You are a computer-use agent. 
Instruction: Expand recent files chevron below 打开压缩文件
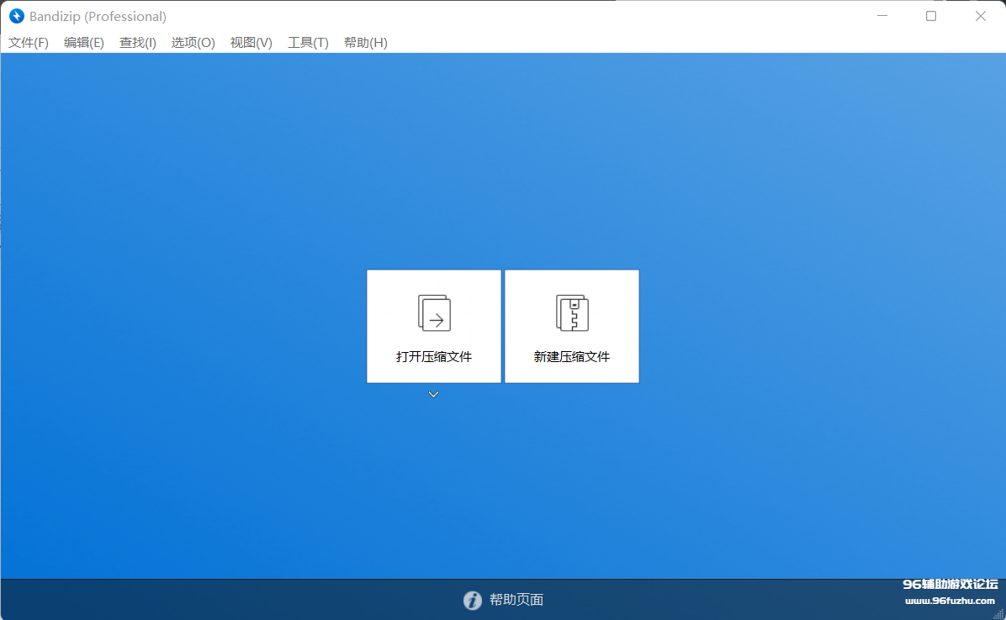click(x=433, y=394)
